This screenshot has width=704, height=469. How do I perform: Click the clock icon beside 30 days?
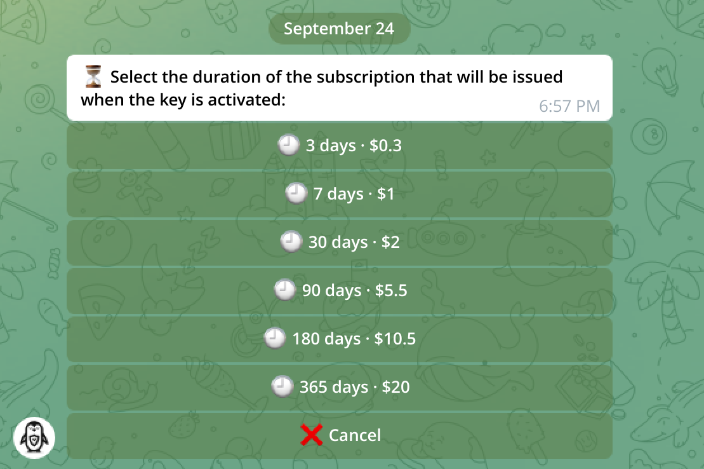point(291,241)
